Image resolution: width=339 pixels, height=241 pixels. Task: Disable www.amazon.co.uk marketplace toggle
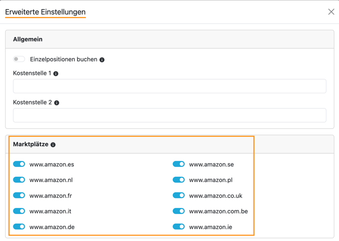tap(179, 195)
